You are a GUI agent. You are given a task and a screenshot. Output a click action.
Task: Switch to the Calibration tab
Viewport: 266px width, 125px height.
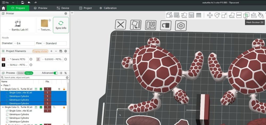[x=108, y=8]
